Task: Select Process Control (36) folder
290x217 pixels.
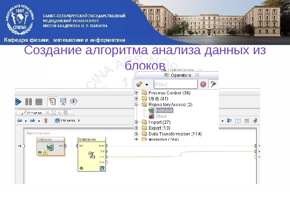Action: click(x=169, y=93)
